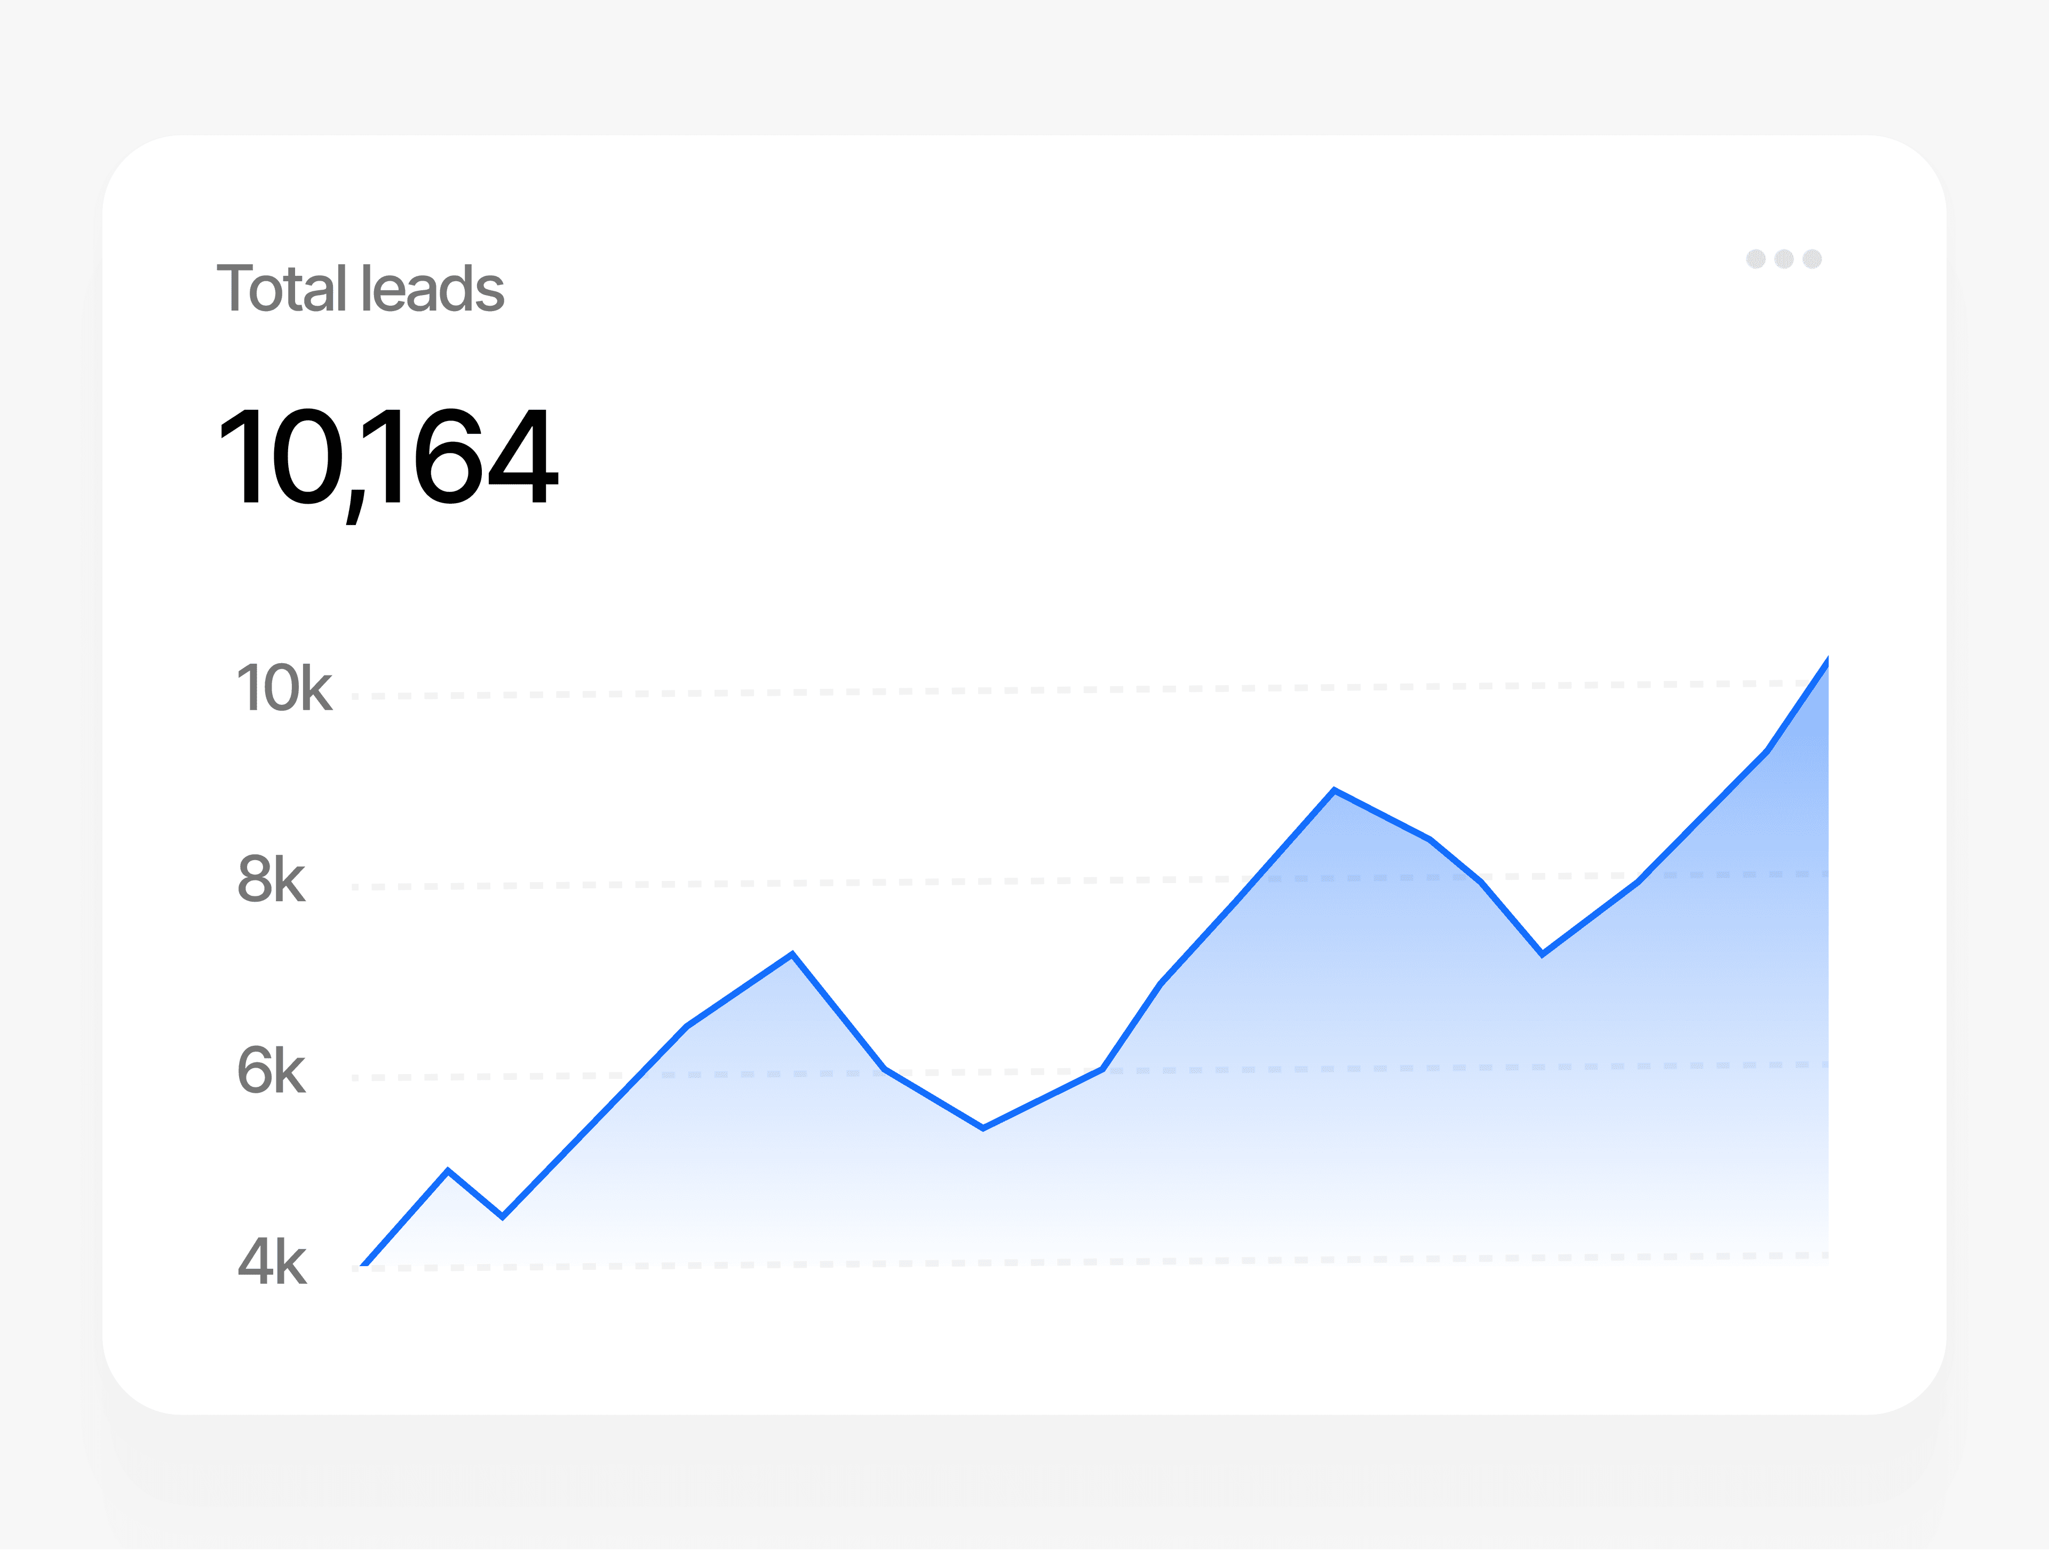Click the 10,164 total leads value
This screenshot has width=2049, height=1550.
click(x=388, y=465)
